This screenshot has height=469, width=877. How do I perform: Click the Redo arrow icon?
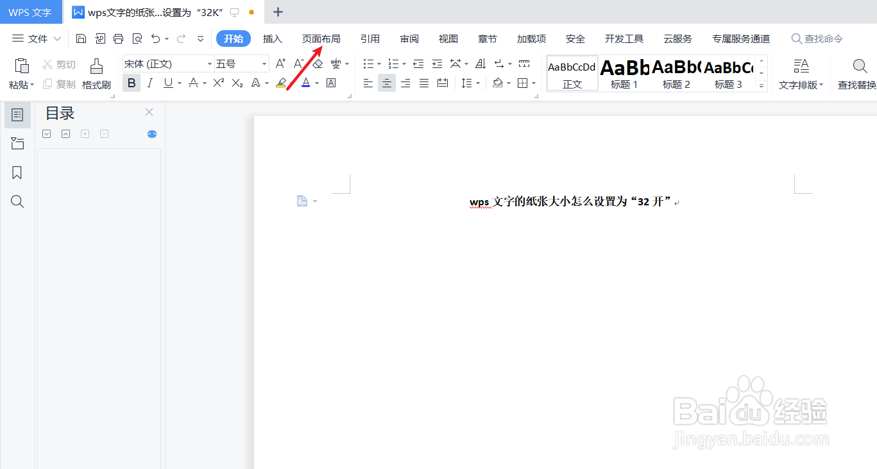pyautogui.click(x=181, y=38)
